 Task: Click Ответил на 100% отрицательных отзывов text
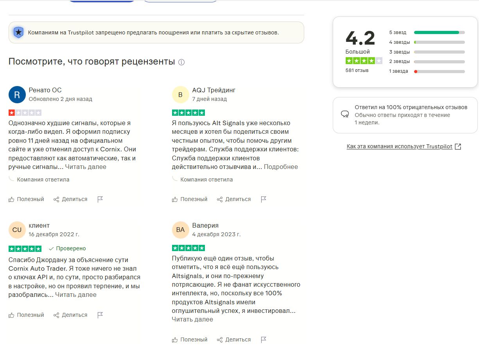411,107
